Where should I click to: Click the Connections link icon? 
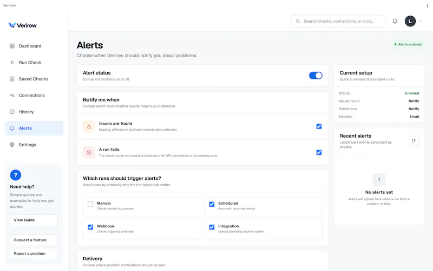(x=12, y=96)
